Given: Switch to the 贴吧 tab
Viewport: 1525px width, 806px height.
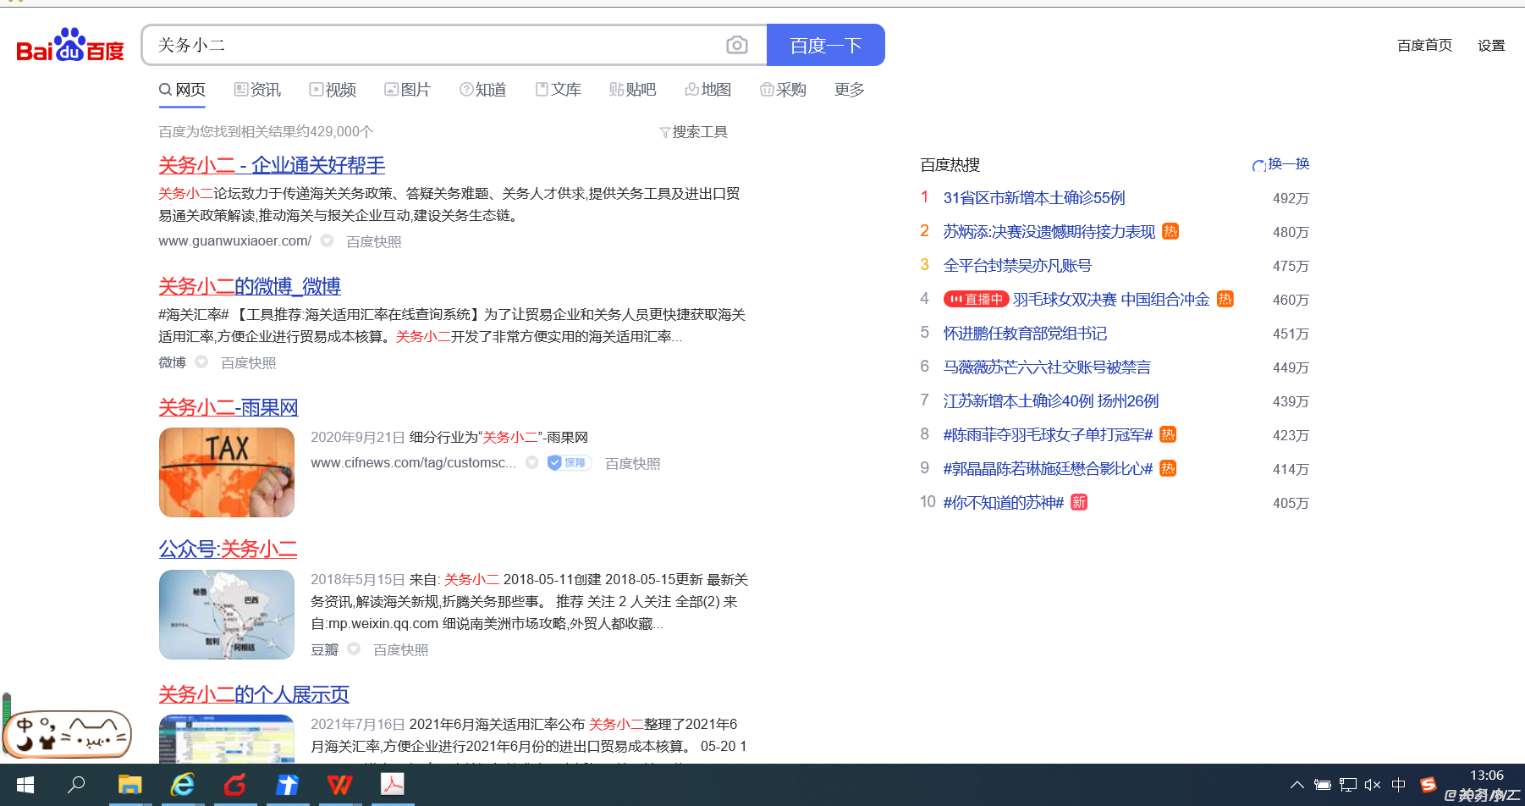Looking at the screenshot, I should 633,90.
